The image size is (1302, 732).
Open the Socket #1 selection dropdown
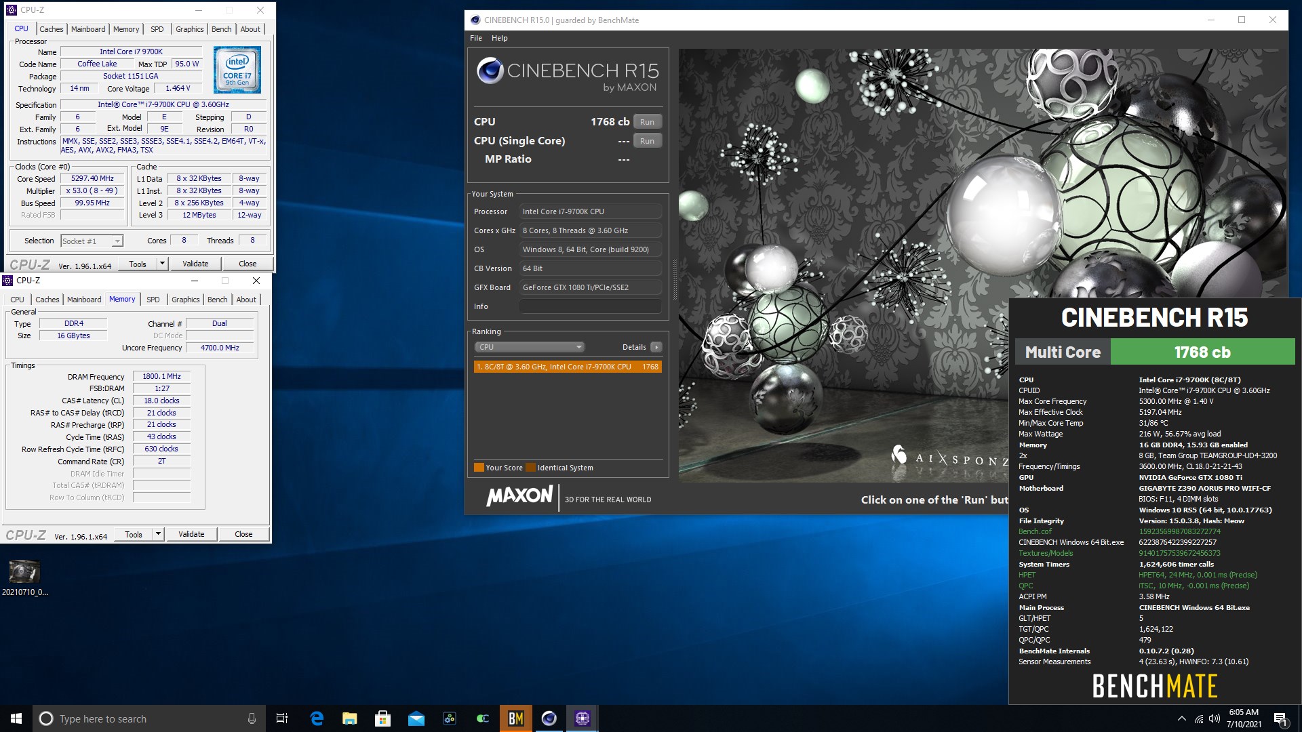pos(92,241)
